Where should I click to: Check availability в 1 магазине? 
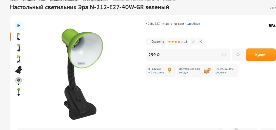coord(156,73)
